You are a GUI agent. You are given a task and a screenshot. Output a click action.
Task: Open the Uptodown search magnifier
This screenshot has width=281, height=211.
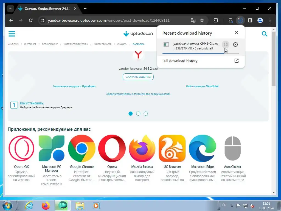(x=264, y=34)
